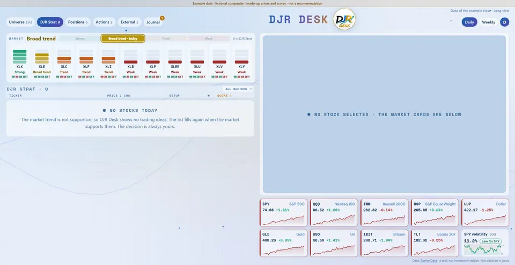Image resolution: width=515 pixels, height=265 pixels.
Task: Select the Weak market regime segment
Action: (209, 39)
